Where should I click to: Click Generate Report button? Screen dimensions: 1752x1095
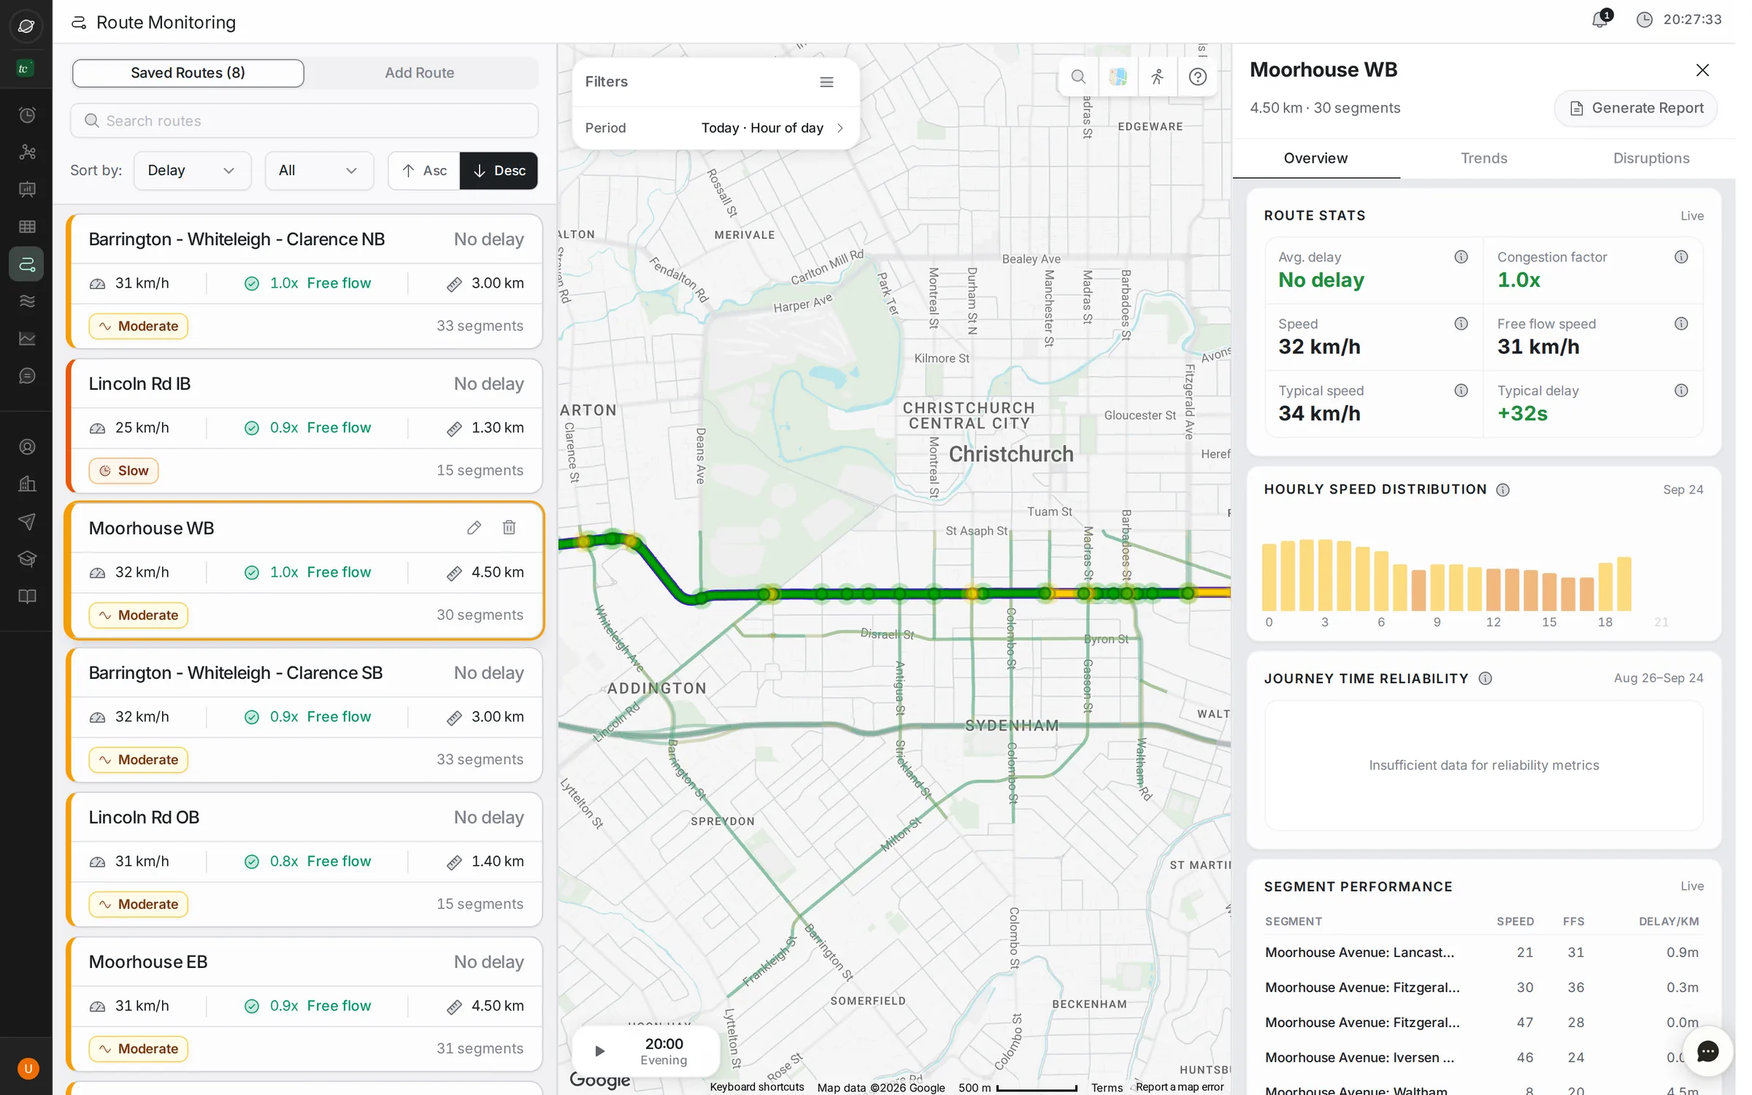click(x=1636, y=108)
